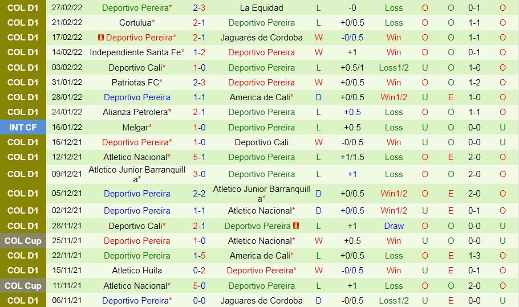Open the Patriotas FC team link
The image size is (519, 307).
(x=135, y=83)
